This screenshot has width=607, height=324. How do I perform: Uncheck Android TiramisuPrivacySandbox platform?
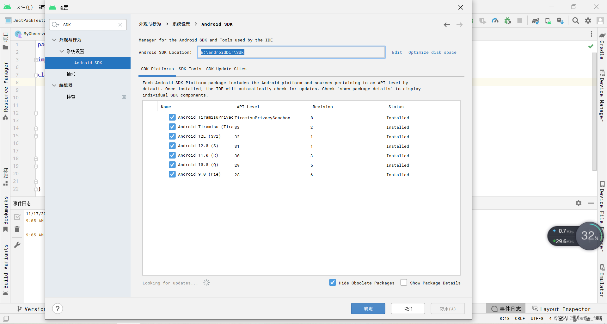click(x=172, y=117)
